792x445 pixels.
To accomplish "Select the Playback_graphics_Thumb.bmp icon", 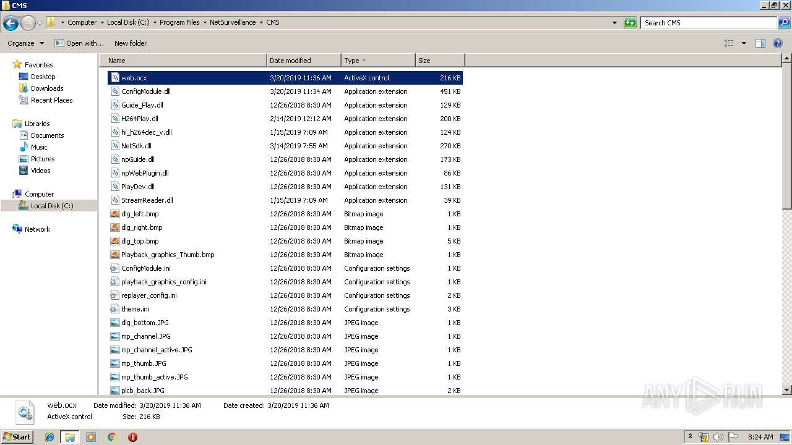I will click(x=114, y=255).
